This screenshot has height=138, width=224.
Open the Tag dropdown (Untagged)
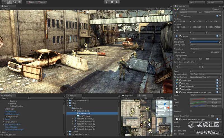tap(188, 12)
